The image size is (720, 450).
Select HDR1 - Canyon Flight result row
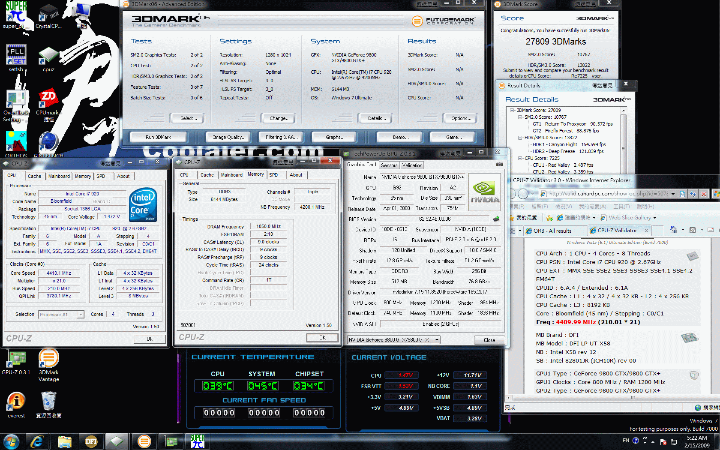tap(569, 144)
